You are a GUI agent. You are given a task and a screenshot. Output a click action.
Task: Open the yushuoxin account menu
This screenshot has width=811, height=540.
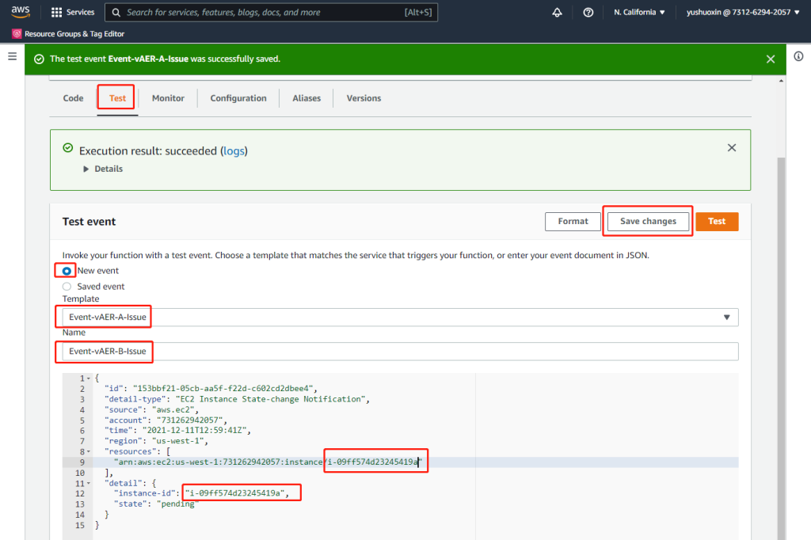[742, 13]
